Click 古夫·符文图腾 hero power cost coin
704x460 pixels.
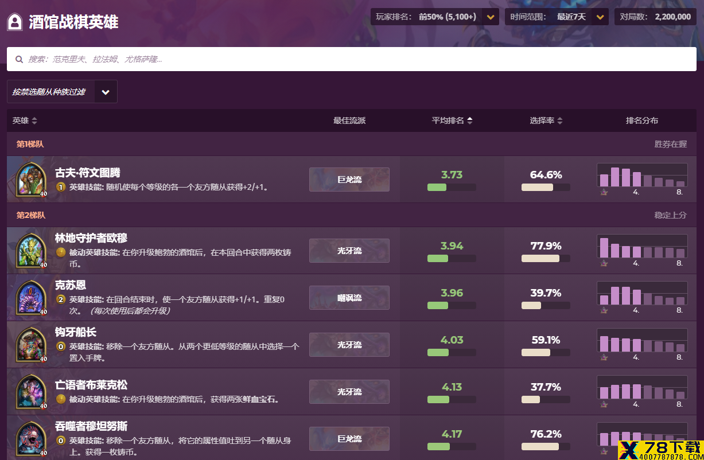[x=60, y=187]
